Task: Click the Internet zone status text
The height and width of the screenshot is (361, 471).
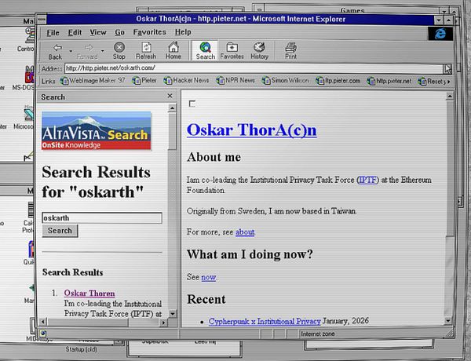Action: [x=317, y=334]
